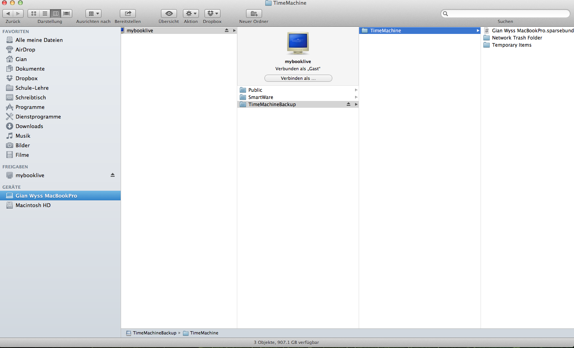The image size is (574, 348).
Task: Open the Dropbox toolbar menu
Action: tap(213, 14)
